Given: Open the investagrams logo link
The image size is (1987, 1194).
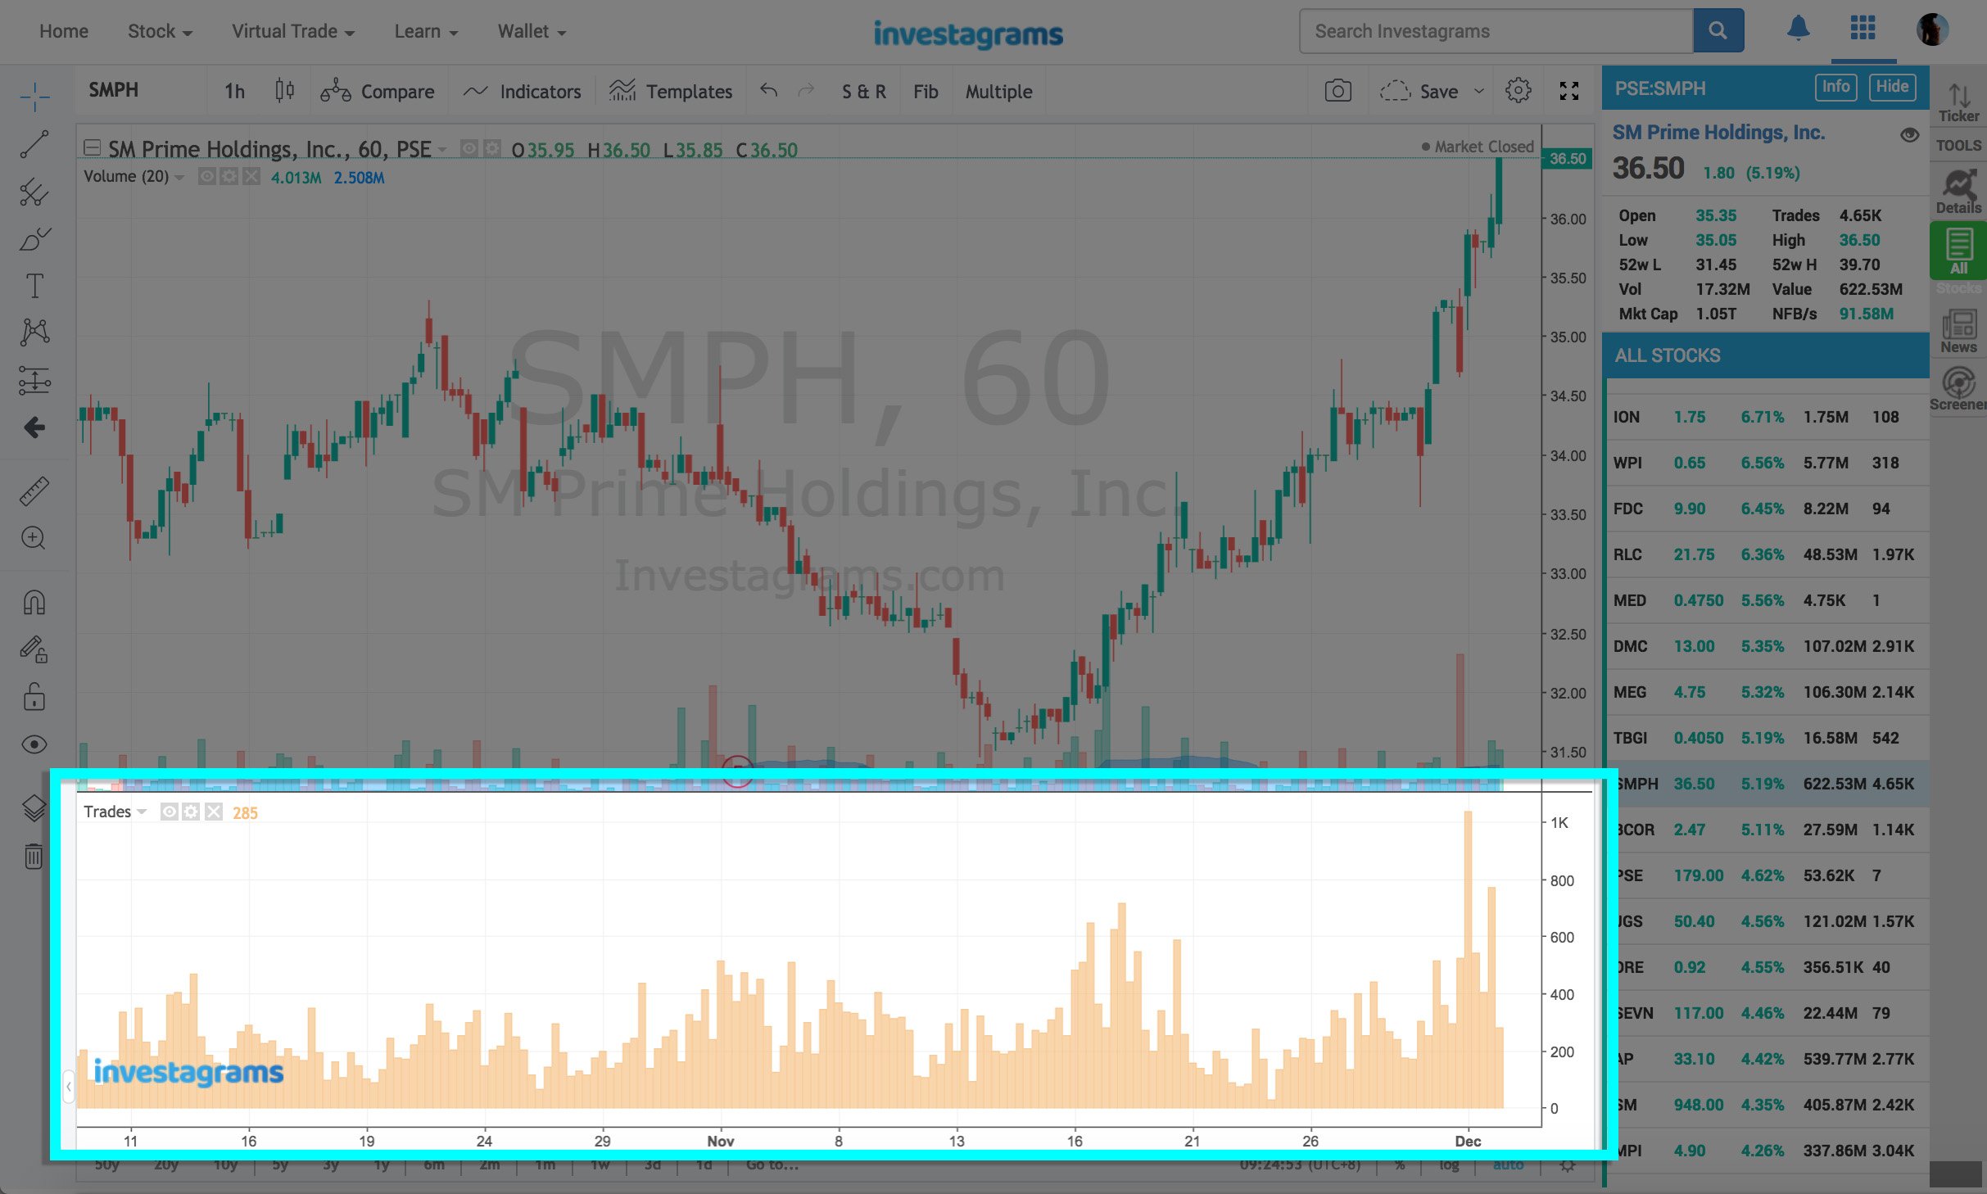Looking at the screenshot, I should point(967,33).
